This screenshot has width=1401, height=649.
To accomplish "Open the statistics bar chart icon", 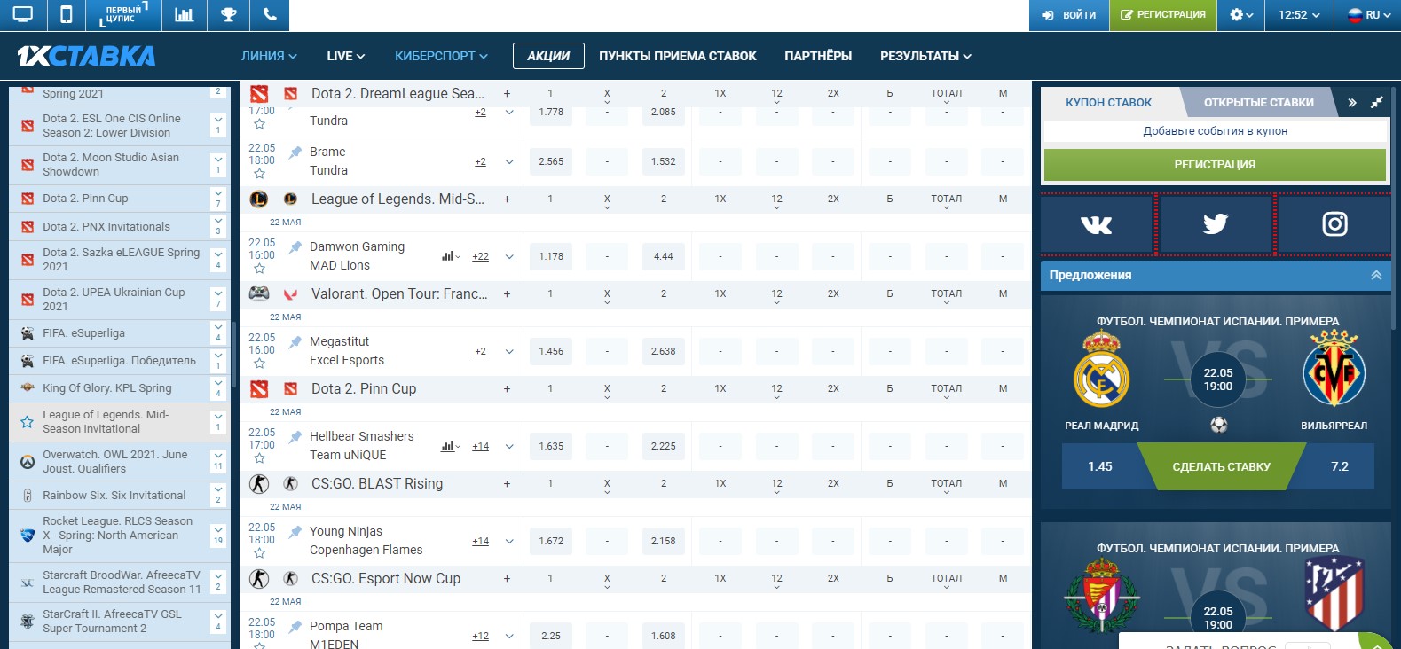I will tap(185, 15).
